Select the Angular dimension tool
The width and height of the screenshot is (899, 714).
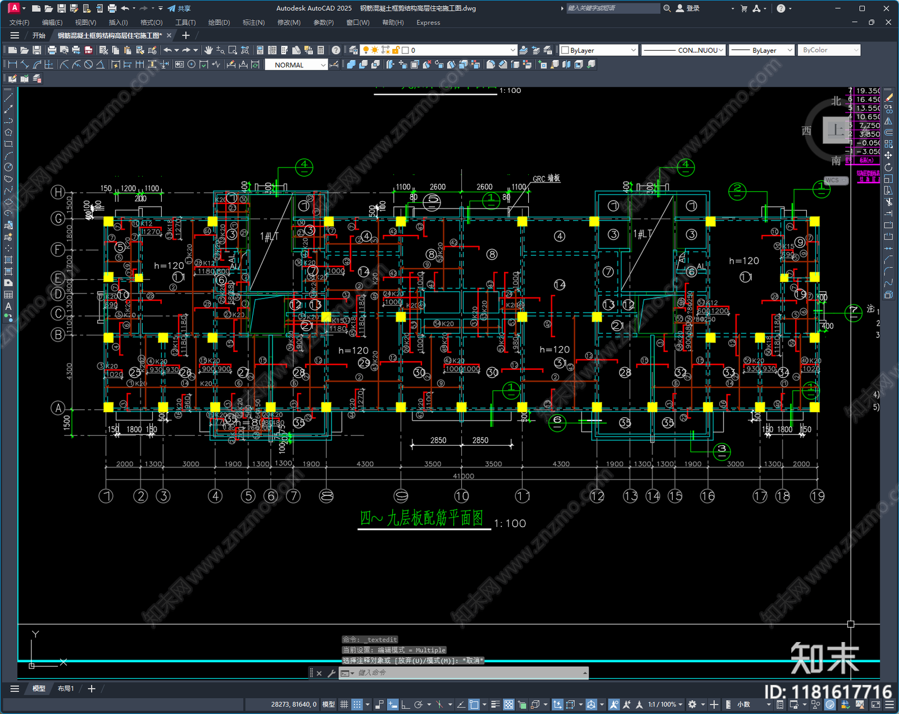pos(100,65)
